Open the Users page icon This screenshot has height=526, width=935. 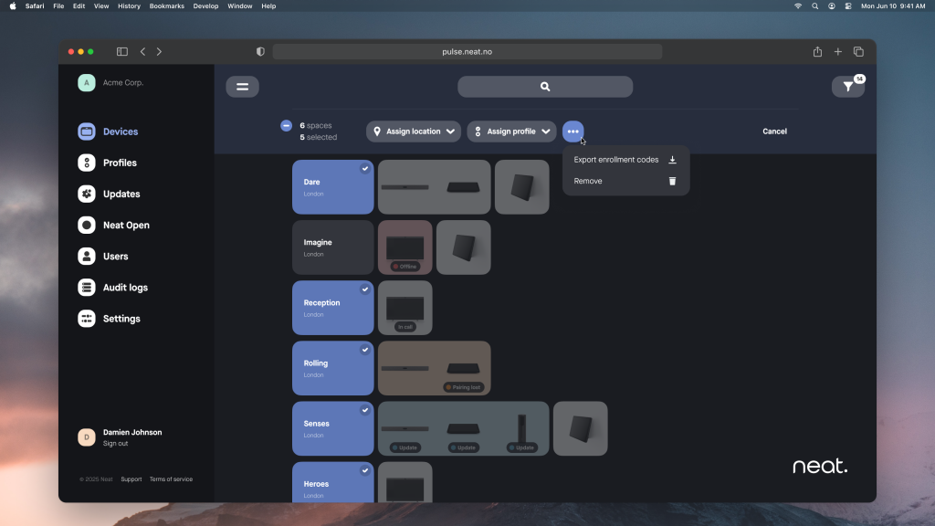click(x=87, y=257)
